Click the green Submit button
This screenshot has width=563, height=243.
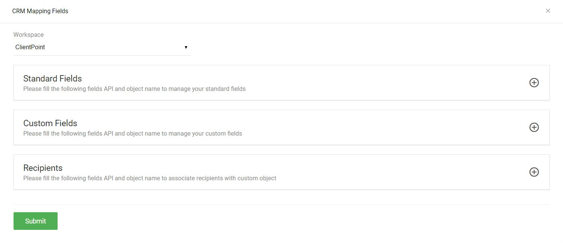pyautogui.click(x=35, y=221)
